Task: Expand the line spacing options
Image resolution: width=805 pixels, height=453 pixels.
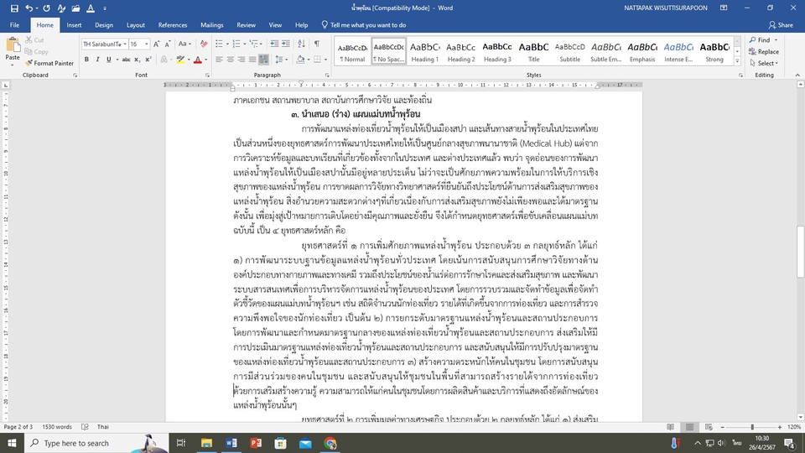Action: (283, 60)
